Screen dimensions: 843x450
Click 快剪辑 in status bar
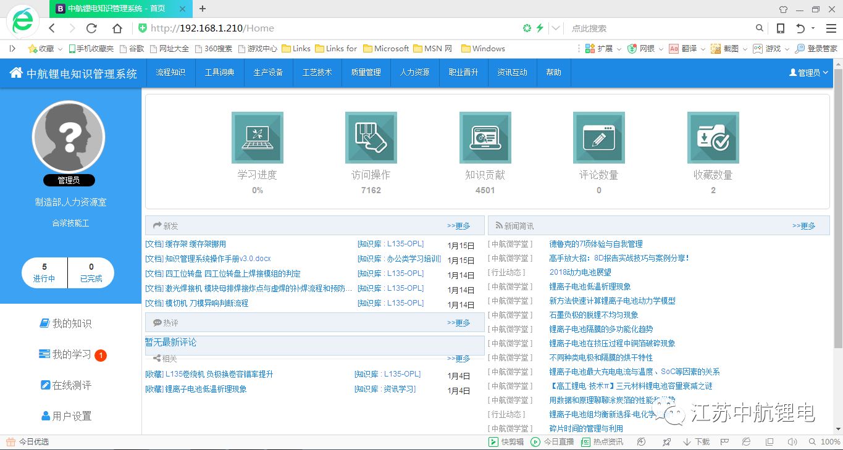pos(506,442)
